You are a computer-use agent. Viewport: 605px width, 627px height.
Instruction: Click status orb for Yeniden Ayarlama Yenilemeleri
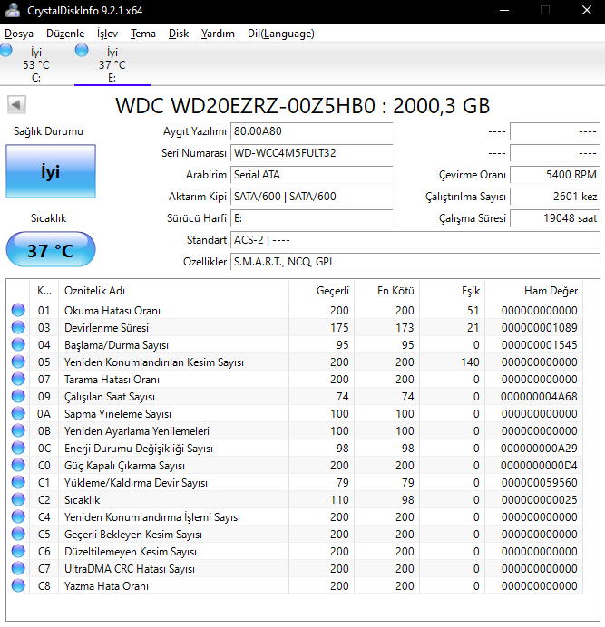[x=18, y=430]
